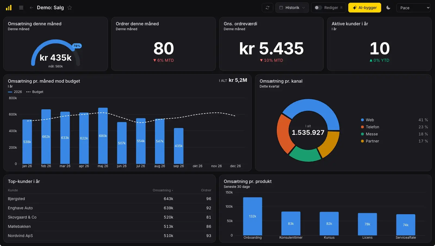This screenshot has height=246, width=435.
Task: Click the Møllebakken customer name
Action: point(19,226)
